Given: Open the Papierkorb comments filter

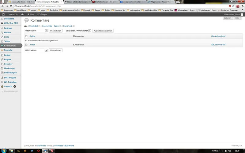Looking at the screenshot, I should 68,26.
